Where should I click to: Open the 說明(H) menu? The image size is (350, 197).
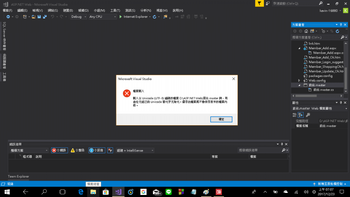[x=178, y=11]
